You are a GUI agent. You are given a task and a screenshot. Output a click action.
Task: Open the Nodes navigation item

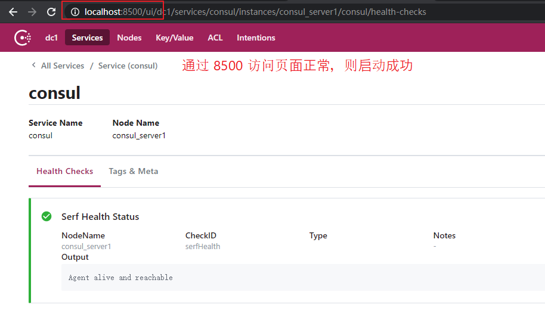[129, 38]
